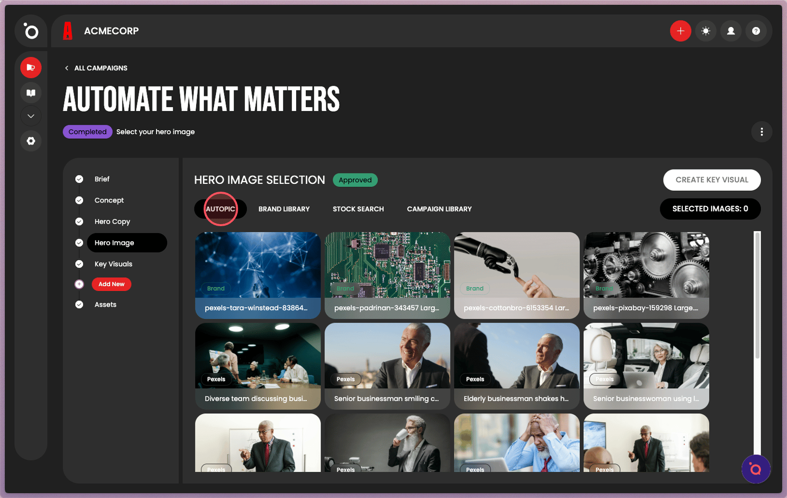Image resolution: width=787 pixels, height=498 pixels.
Task: Select the Diverse team discussing image
Action: click(x=258, y=366)
